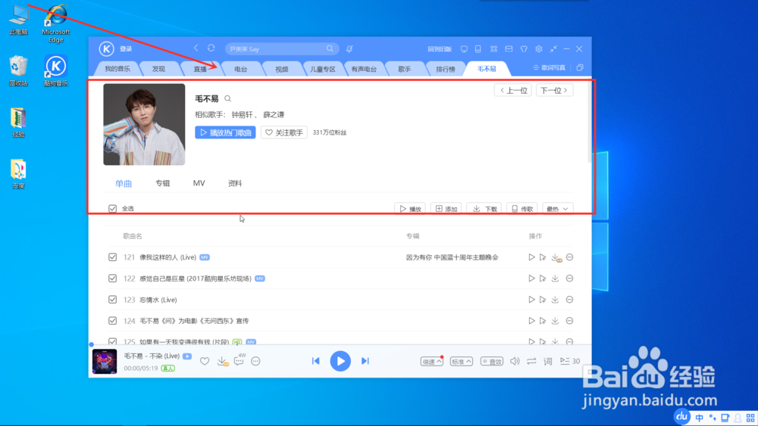The height and width of the screenshot is (426, 758).
Task: Uncheck song 123 忘情水 checkbox
Action: click(113, 300)
